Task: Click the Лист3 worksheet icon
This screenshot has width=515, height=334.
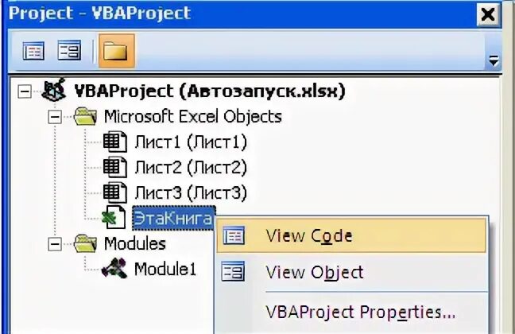Action: (x=115, y=192)
